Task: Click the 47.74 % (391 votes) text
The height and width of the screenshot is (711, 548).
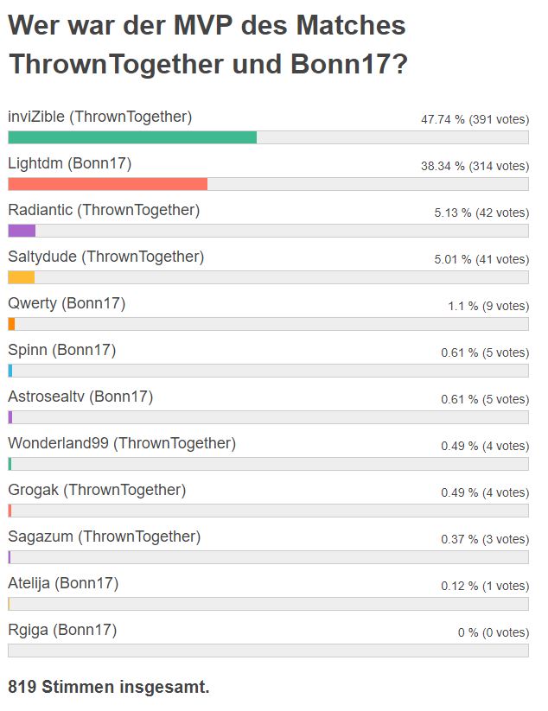Action: pos(475,120)
